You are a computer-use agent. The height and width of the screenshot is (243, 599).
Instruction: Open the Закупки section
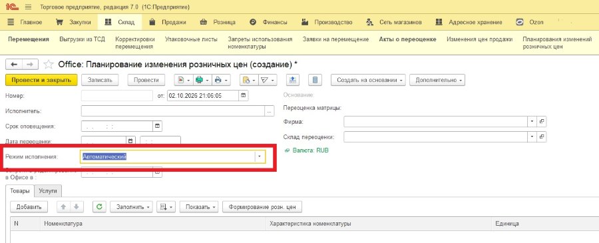click(74, 22)
